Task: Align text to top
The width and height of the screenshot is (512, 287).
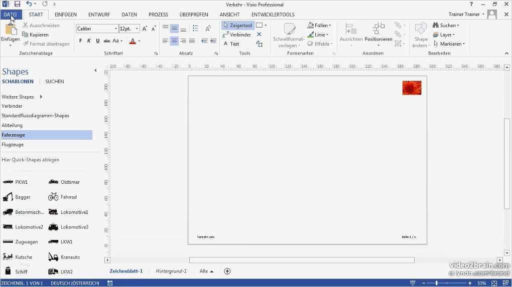Action: pos(166,29)
